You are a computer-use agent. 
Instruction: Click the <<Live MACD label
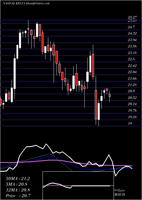pos(120,193)
